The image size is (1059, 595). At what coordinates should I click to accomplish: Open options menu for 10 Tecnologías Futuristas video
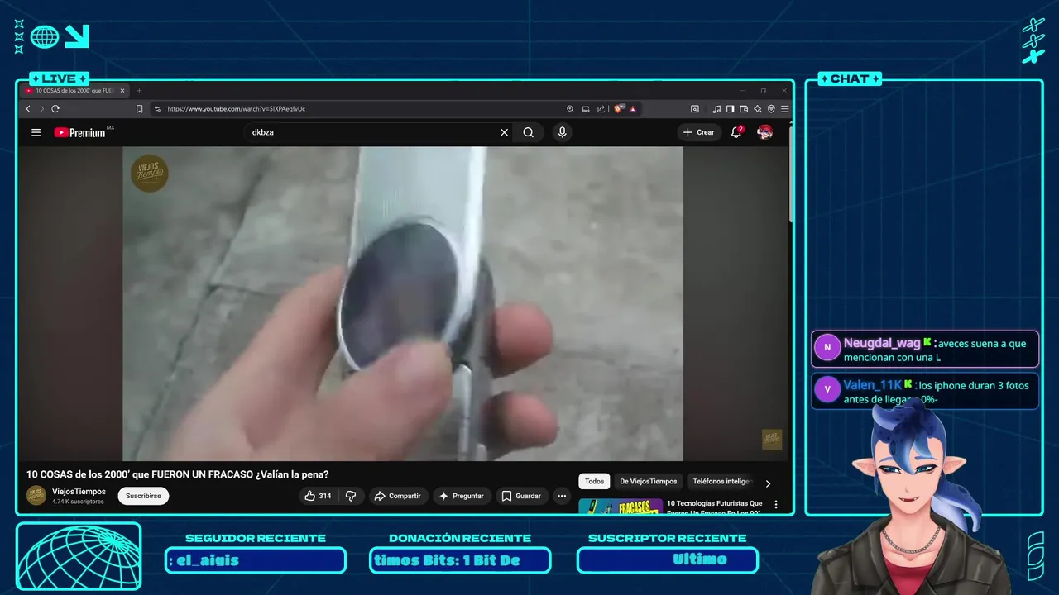(776, 504)
